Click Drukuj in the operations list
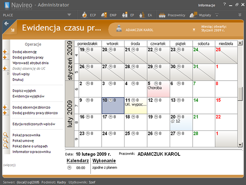246x185 pixels. [18, 79]
